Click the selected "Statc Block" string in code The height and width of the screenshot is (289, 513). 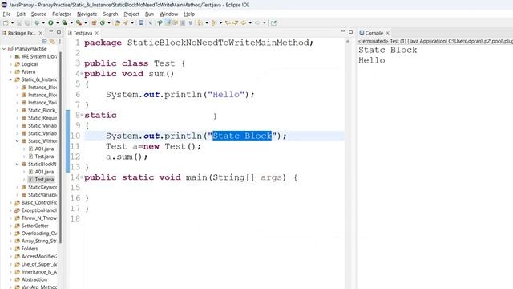pos(242,136)
